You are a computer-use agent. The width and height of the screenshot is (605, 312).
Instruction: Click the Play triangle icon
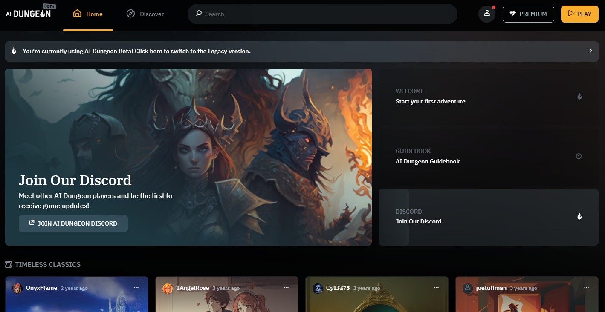click(x=571, y=14)
